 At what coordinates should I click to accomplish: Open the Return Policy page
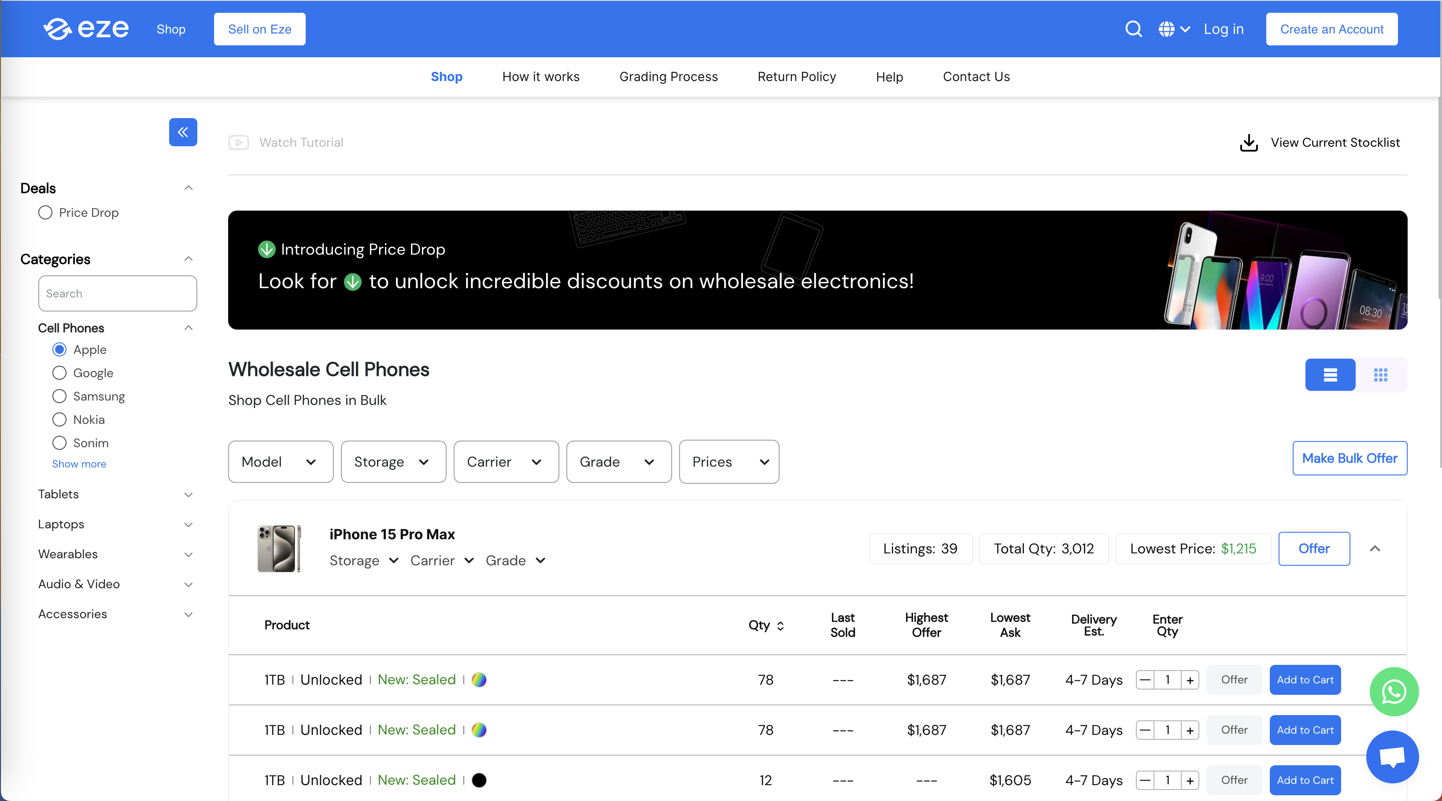(797, 77)
